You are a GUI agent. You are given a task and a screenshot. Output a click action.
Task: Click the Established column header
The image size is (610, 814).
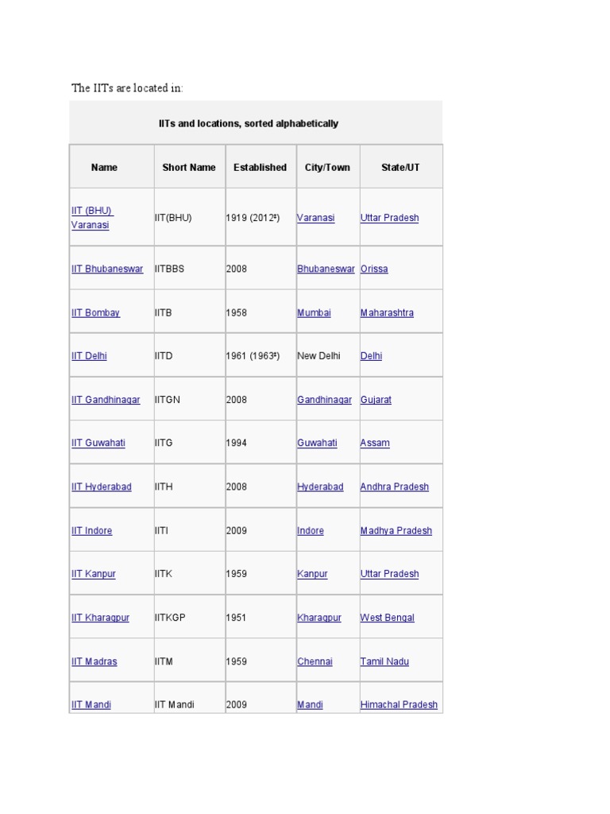tap(260, 167)
